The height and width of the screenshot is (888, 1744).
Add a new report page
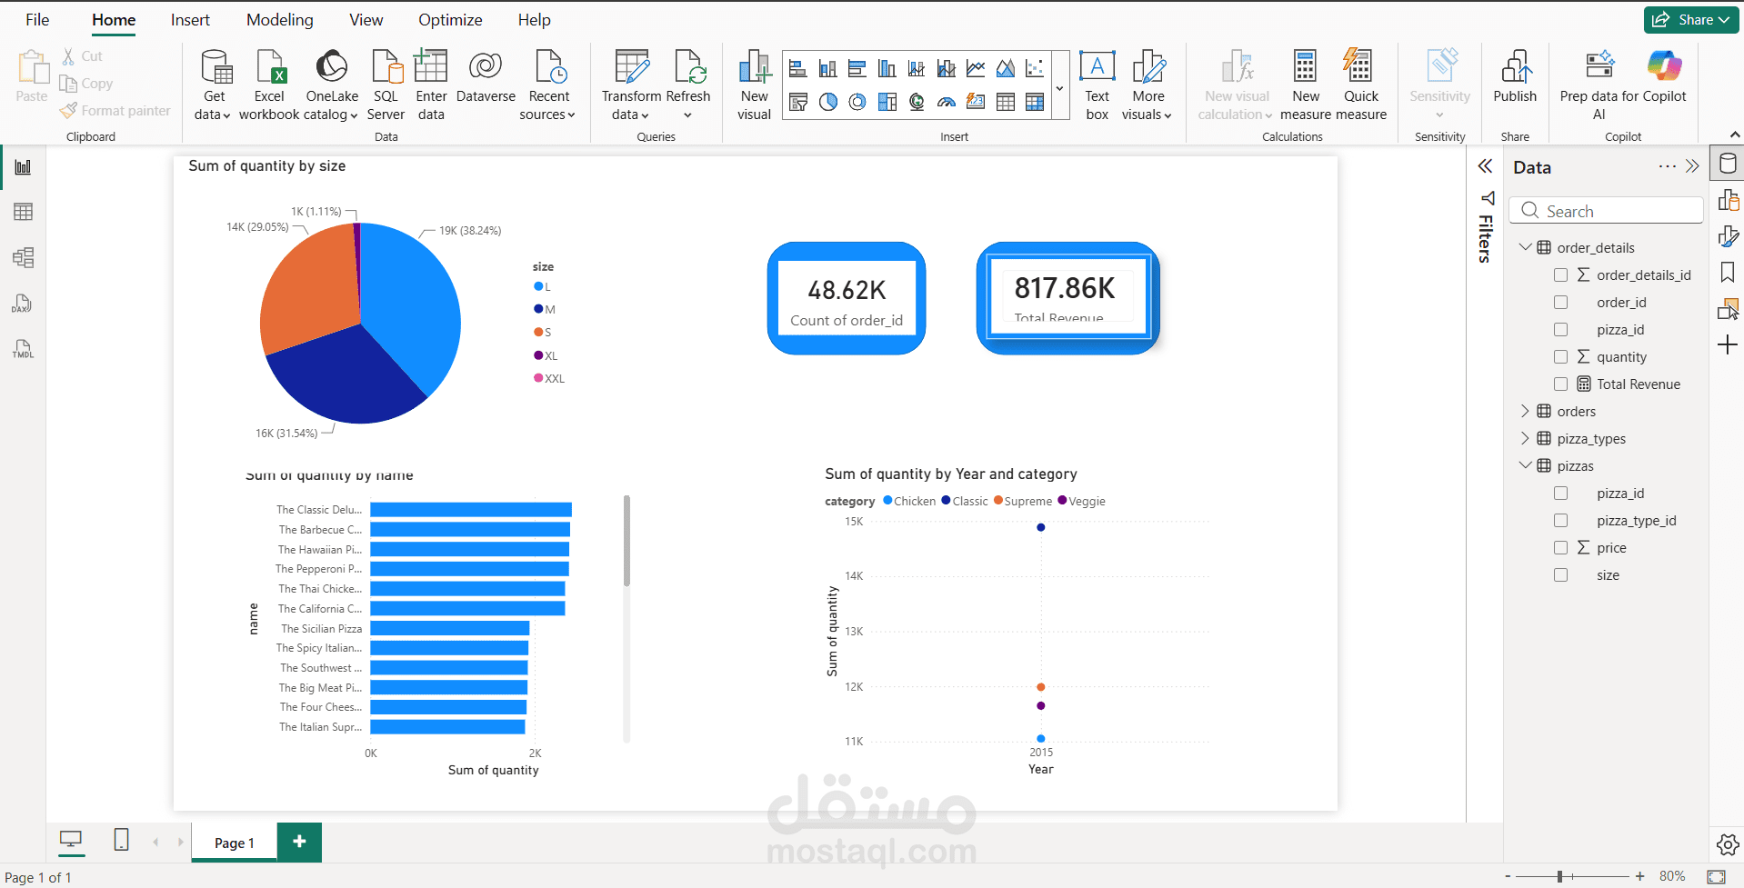coord(299,842)
